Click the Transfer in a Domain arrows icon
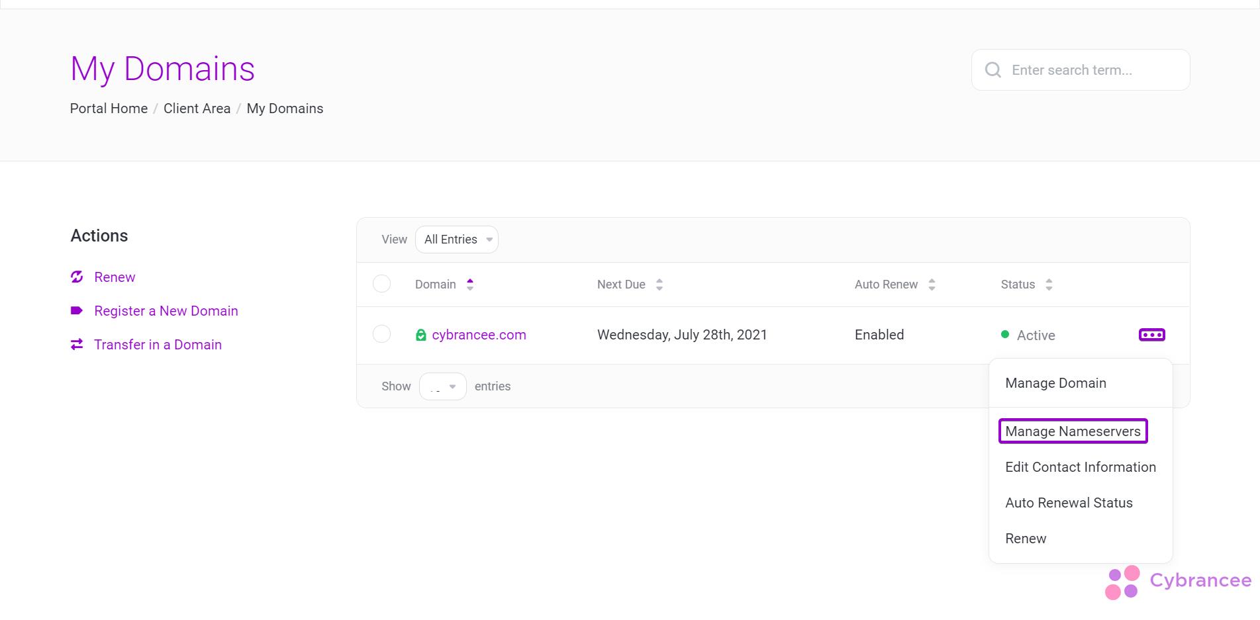The width and height of the screenshot is (1260, 620). [x=77, y=344]
